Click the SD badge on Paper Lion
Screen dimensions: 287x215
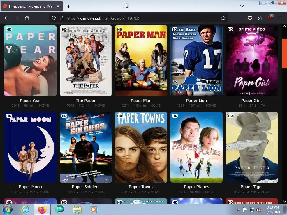pyautogui.click(x=175, y=29)
